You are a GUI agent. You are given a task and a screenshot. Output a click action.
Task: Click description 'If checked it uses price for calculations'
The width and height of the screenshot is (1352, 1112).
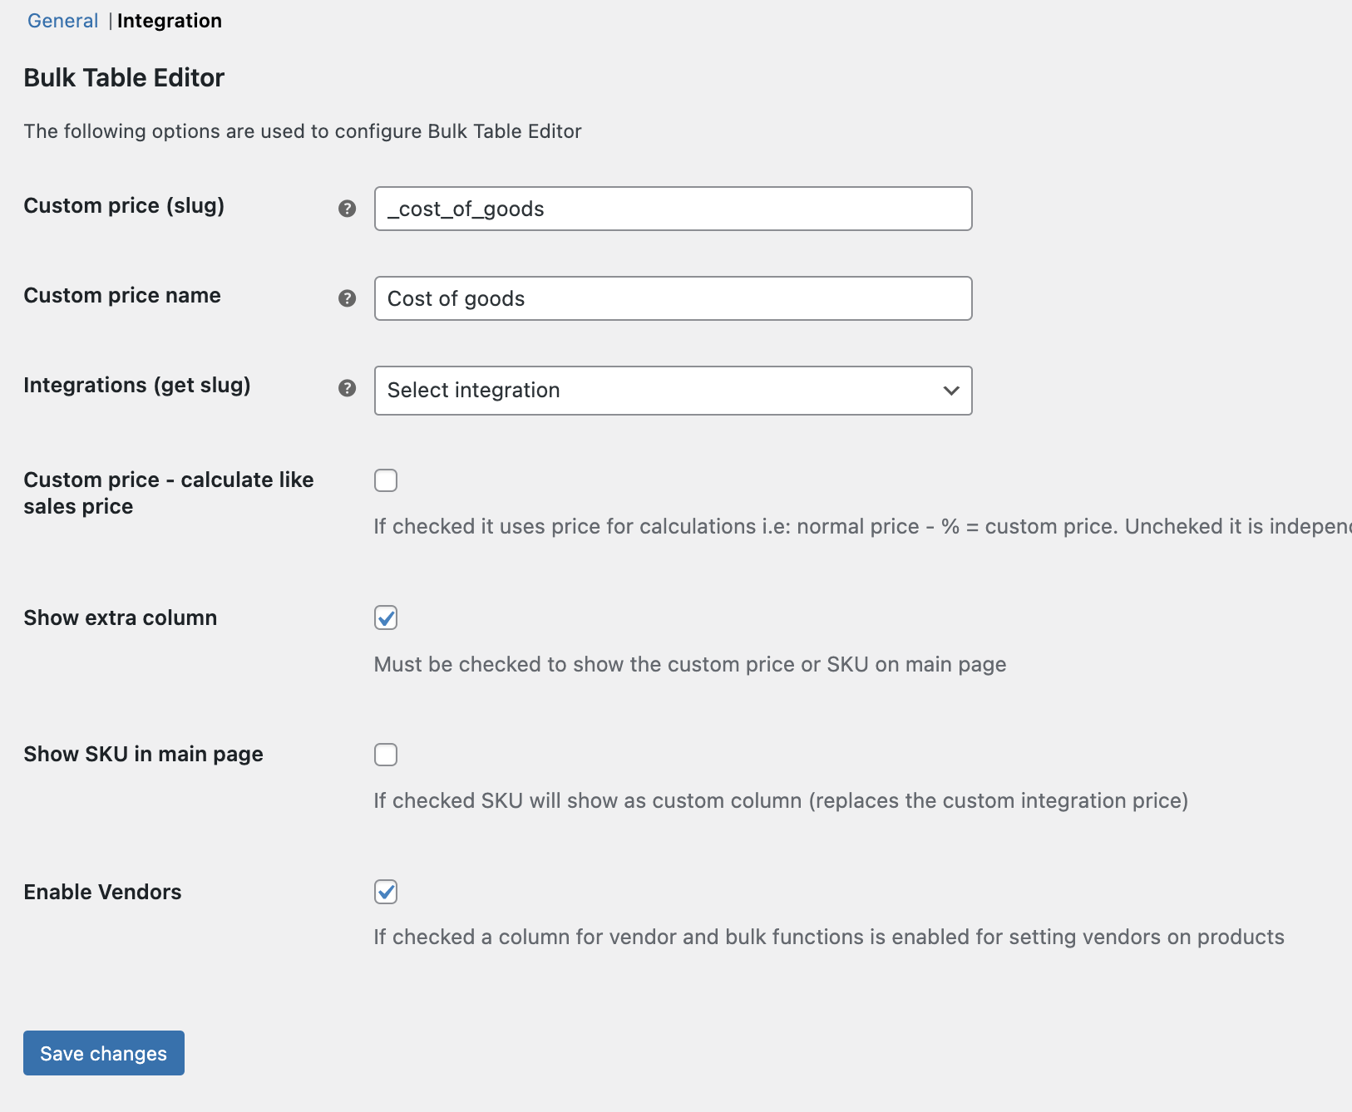(862, 526)
